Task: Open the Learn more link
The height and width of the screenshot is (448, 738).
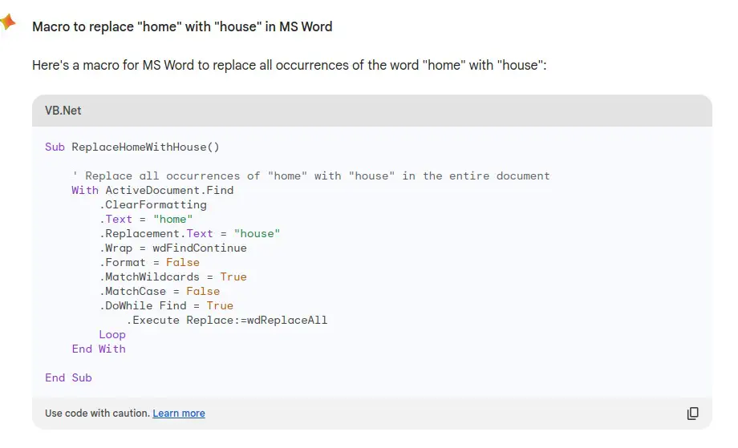Action: (x=179, y=414)
